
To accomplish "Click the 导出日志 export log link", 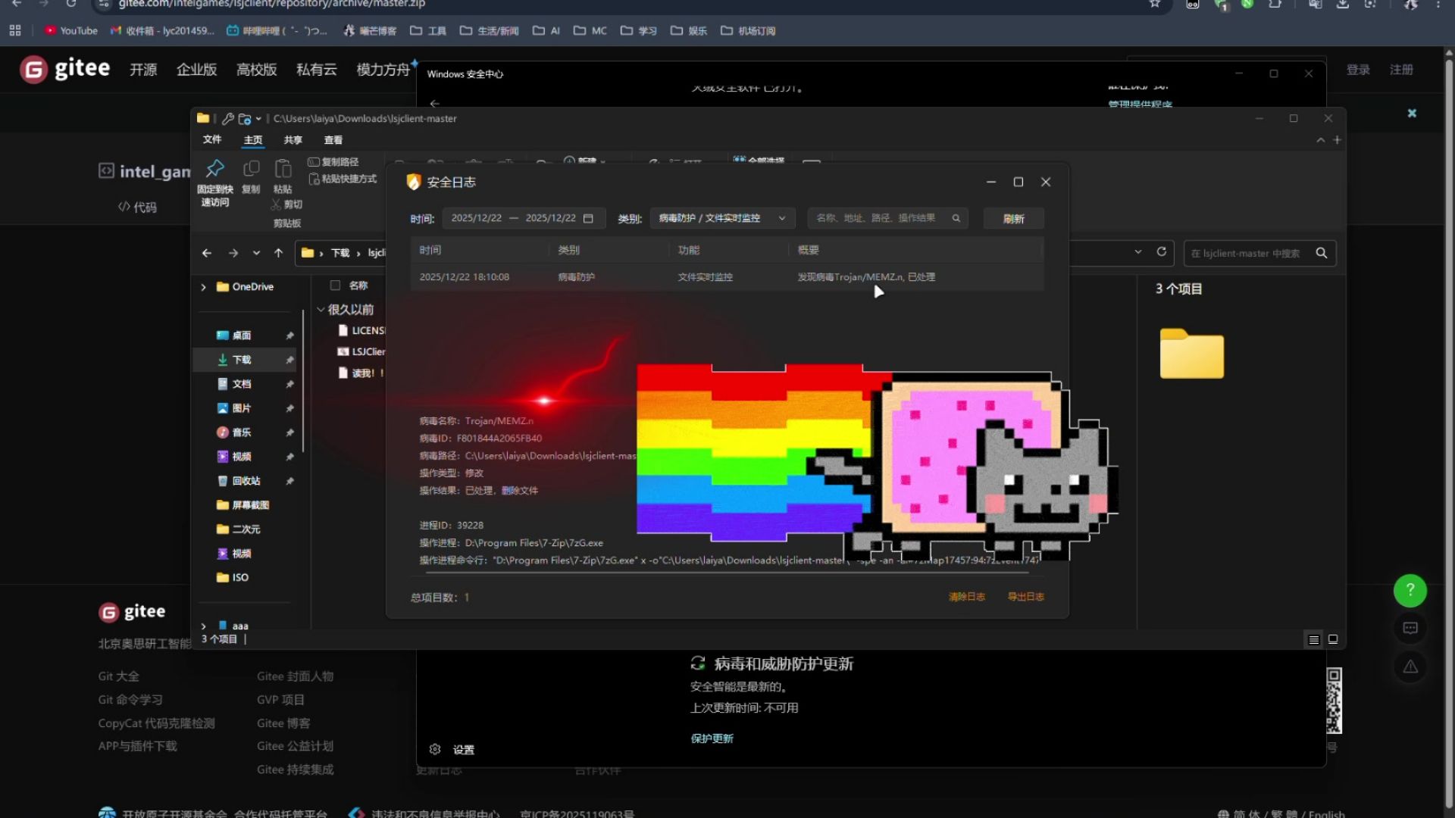I will [1025, 597].
